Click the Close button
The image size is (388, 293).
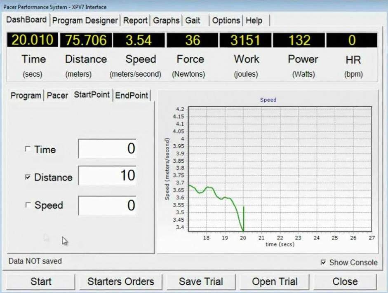pos(345,281)
